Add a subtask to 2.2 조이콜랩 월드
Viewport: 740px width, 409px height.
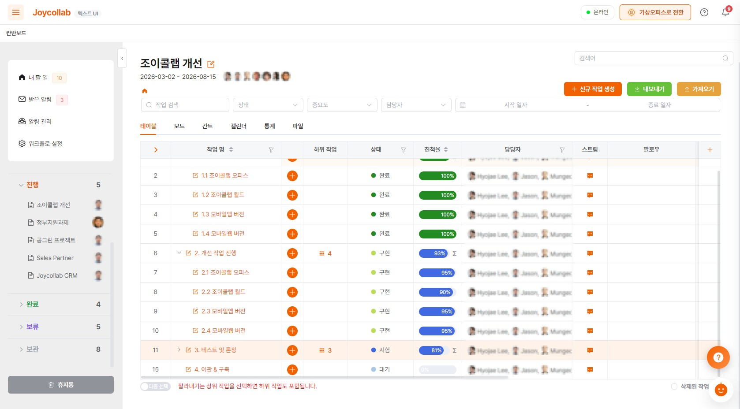(x=292, y=292)
